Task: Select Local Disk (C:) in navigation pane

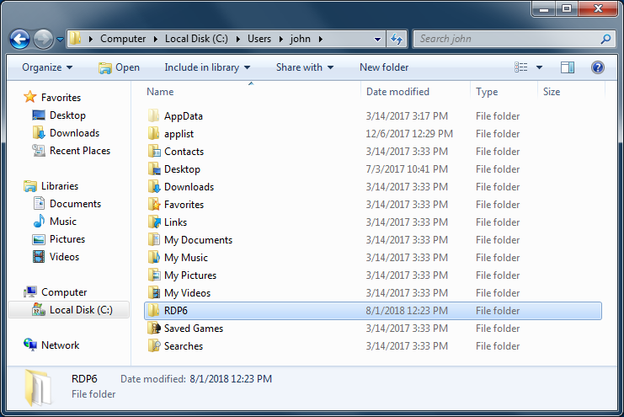Action: click(x=80, y=310)
